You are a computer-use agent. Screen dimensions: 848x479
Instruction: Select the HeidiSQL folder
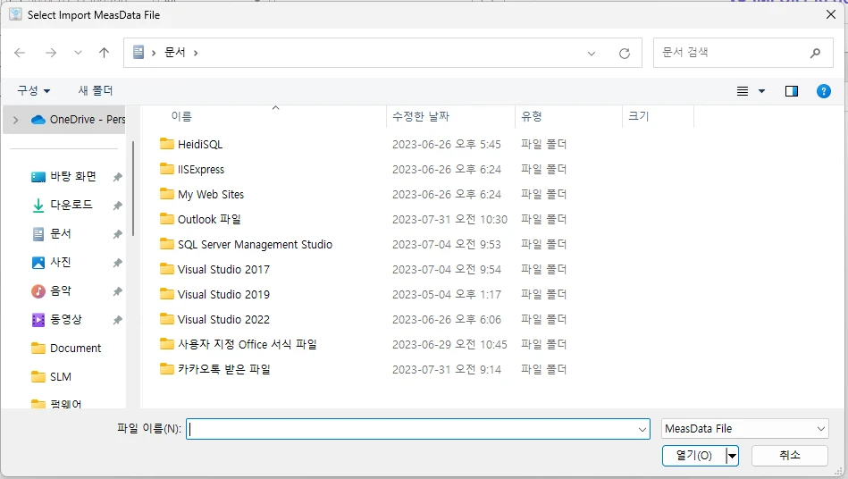(200, 145)
